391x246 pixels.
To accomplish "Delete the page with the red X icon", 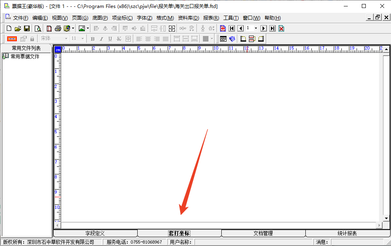I will coord(281,28).
